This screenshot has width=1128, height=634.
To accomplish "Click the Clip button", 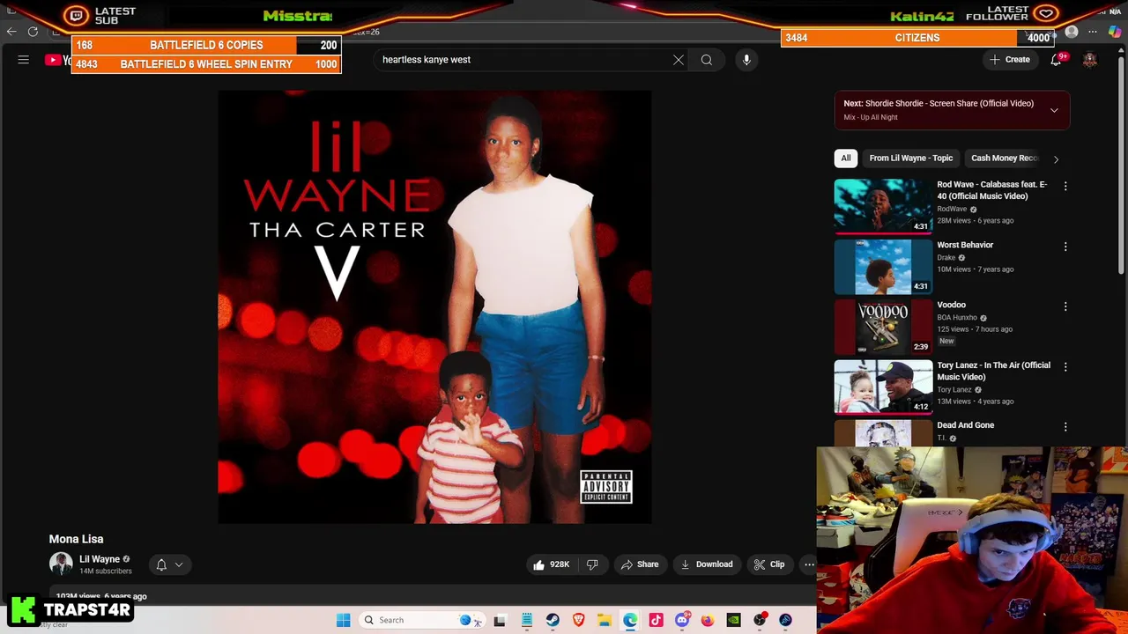I will coord(769,564).
